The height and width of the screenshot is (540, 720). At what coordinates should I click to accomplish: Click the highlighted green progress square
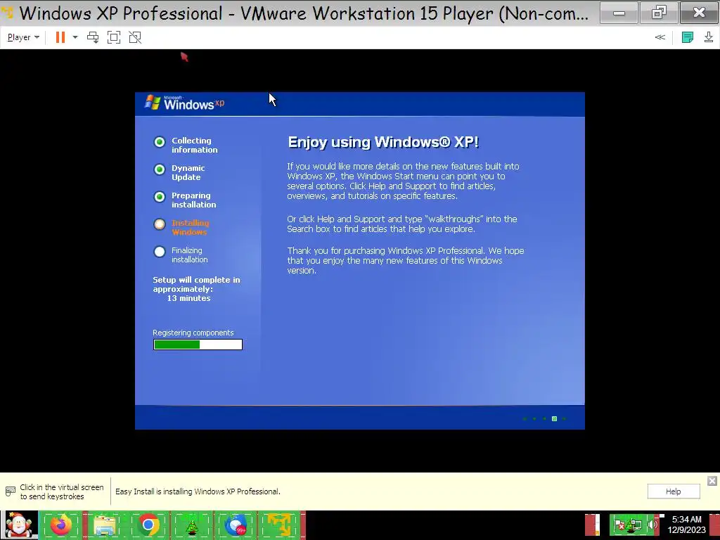point(554,419)
